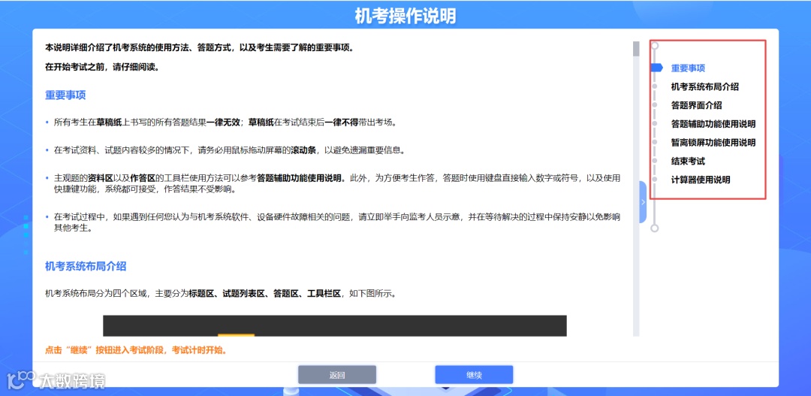Select 答题辅助功能使用说明 in the outline
Viewport: 811px width, 396px height.
[713, 124]
